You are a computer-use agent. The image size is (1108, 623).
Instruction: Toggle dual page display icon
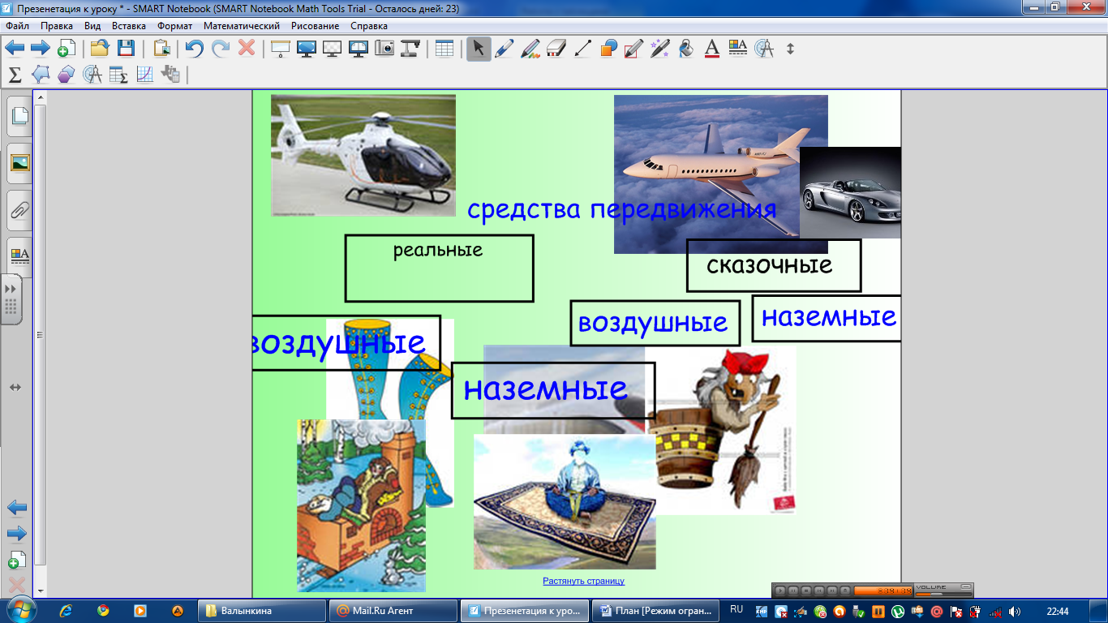click(359, 49)
